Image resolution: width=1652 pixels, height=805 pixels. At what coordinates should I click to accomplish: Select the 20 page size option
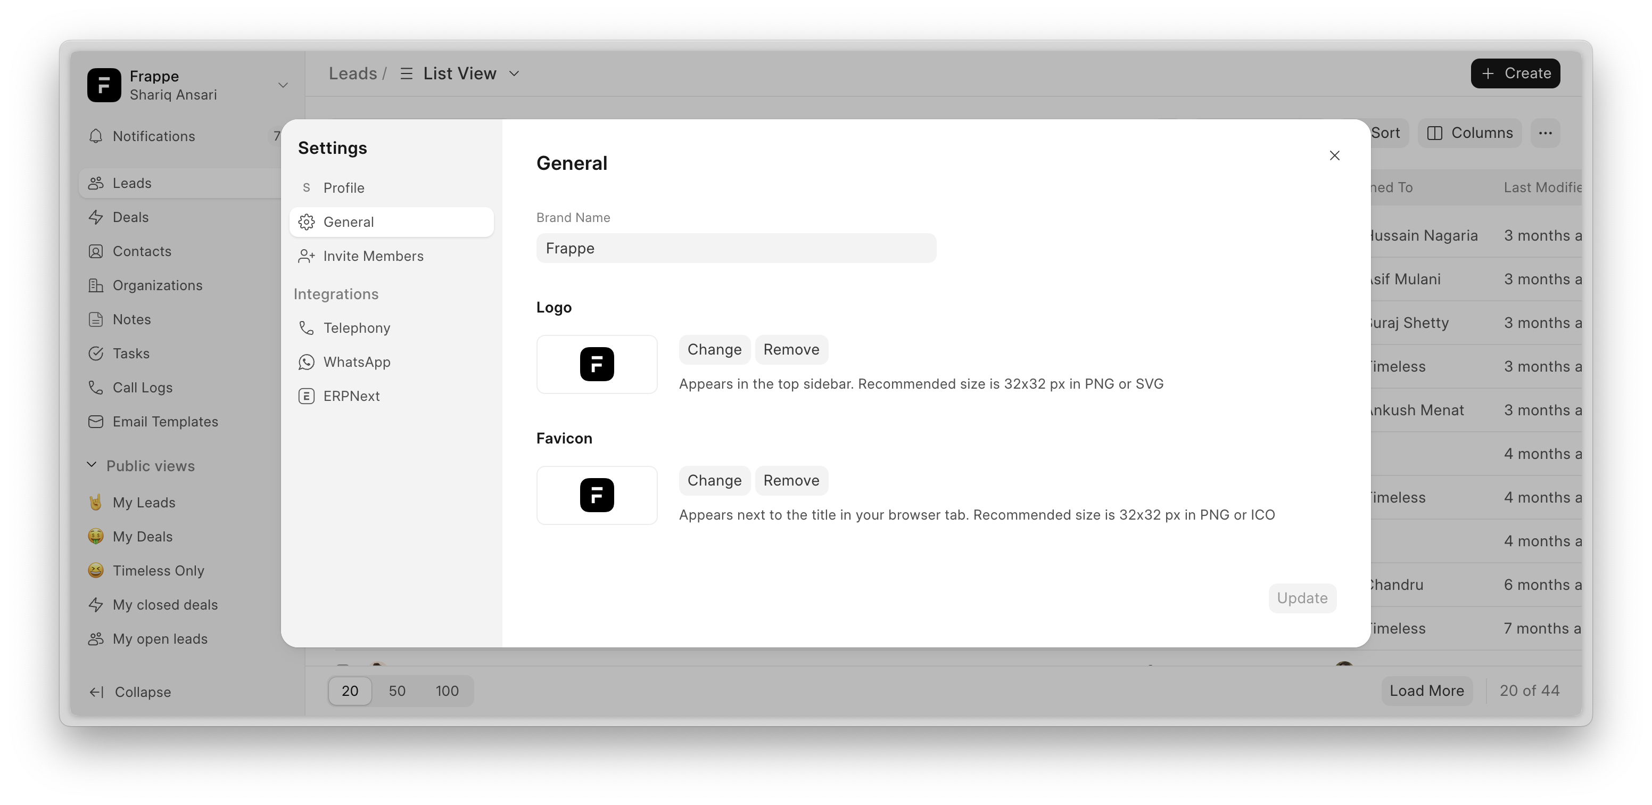pyautogui.click(x=350, y=691)
